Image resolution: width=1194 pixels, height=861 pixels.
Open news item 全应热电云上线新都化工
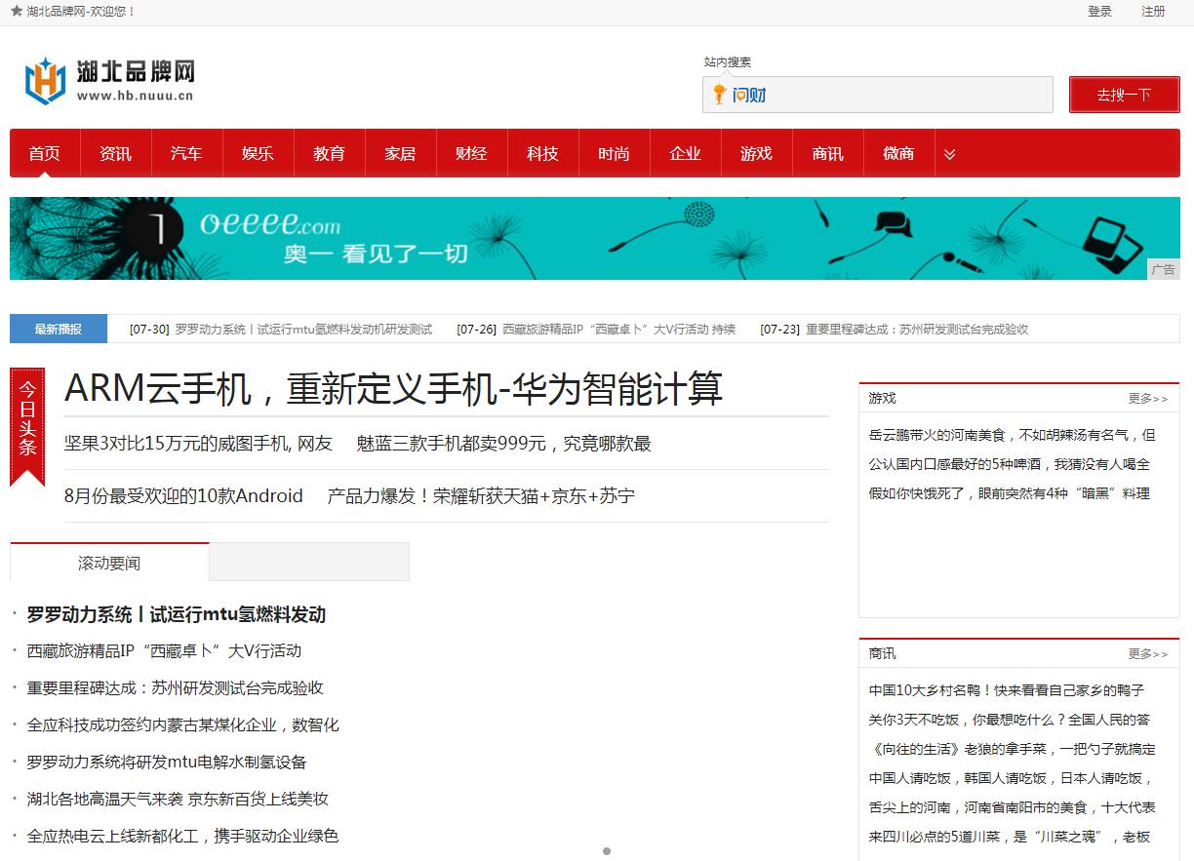[x=182, y=837]
